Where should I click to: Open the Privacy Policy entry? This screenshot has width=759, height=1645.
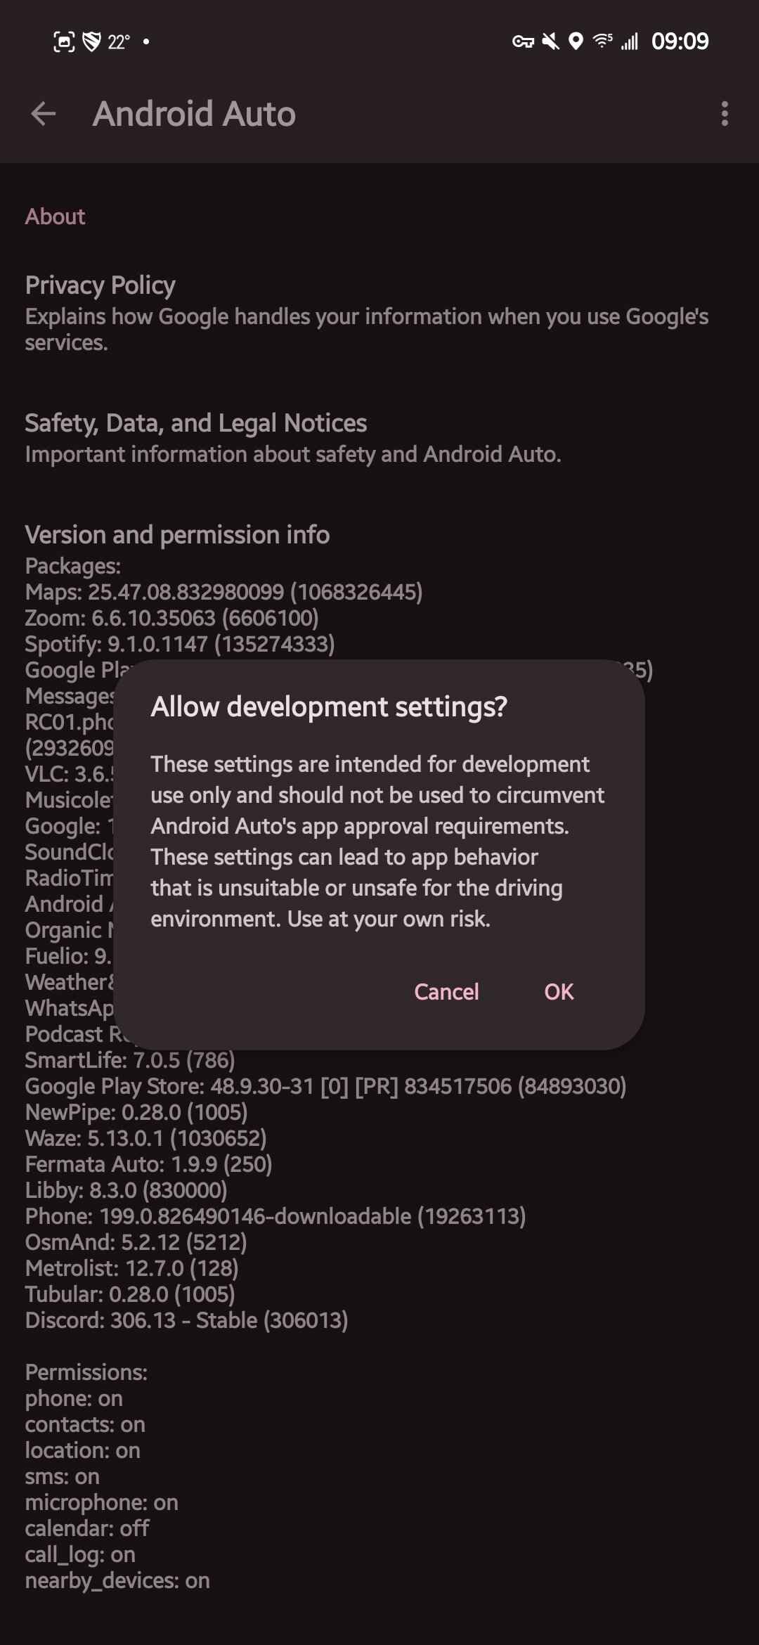tap(99, 285)
